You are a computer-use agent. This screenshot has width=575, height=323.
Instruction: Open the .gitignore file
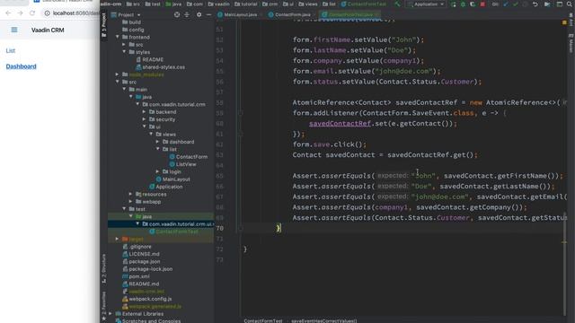pos(137,247)
